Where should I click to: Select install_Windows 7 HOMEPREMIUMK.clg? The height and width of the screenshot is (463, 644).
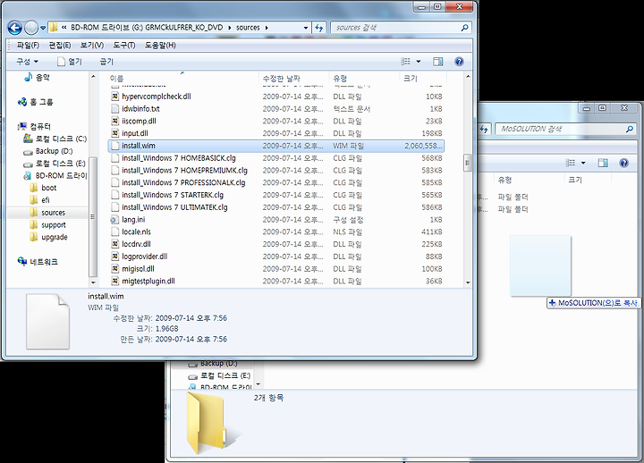coord(276,171)
